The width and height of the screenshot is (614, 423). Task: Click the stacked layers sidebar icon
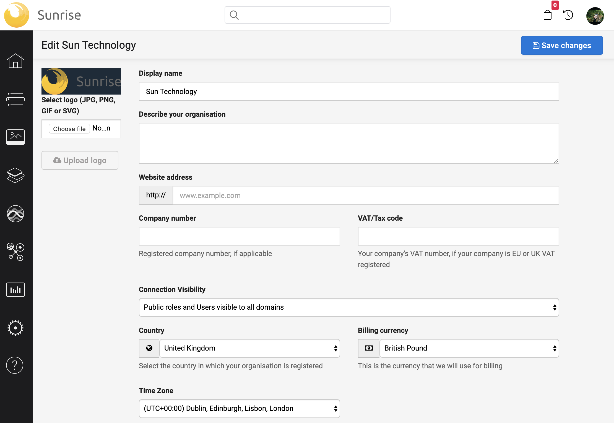(x=15, y=175)
